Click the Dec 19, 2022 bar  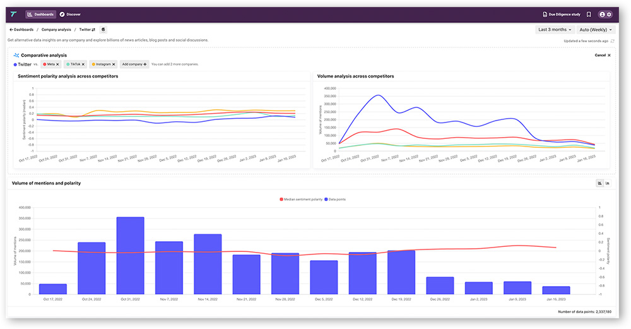point(401,272)
